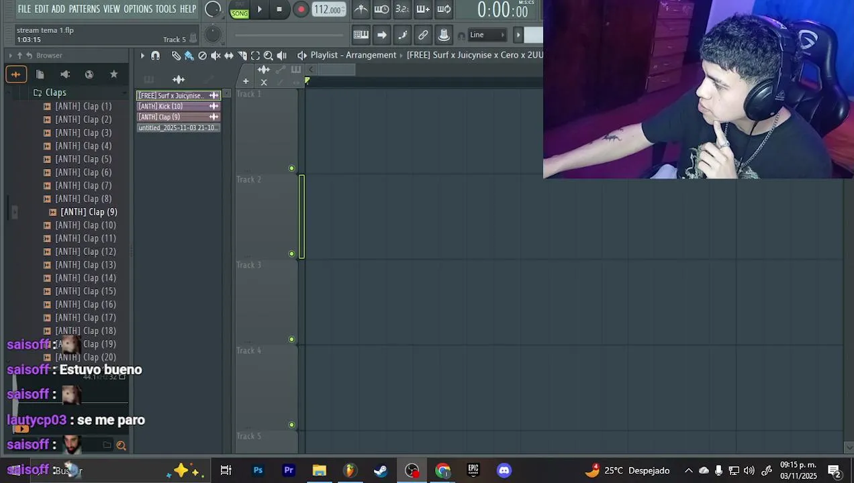The image size is (854, 483).
Task: Open Steam from the taskbar
Action: [381, 470]
